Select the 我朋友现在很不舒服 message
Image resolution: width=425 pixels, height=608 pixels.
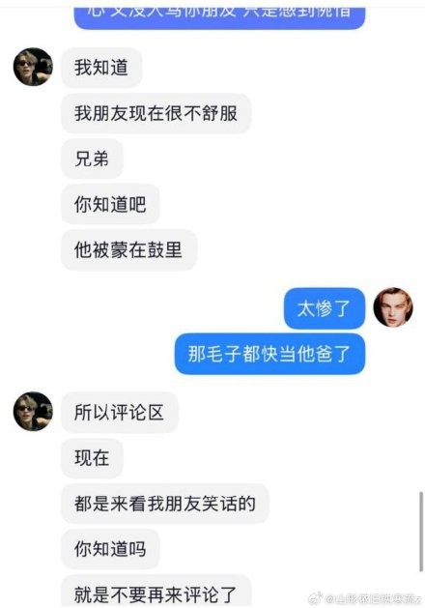[x=156, y=113]
